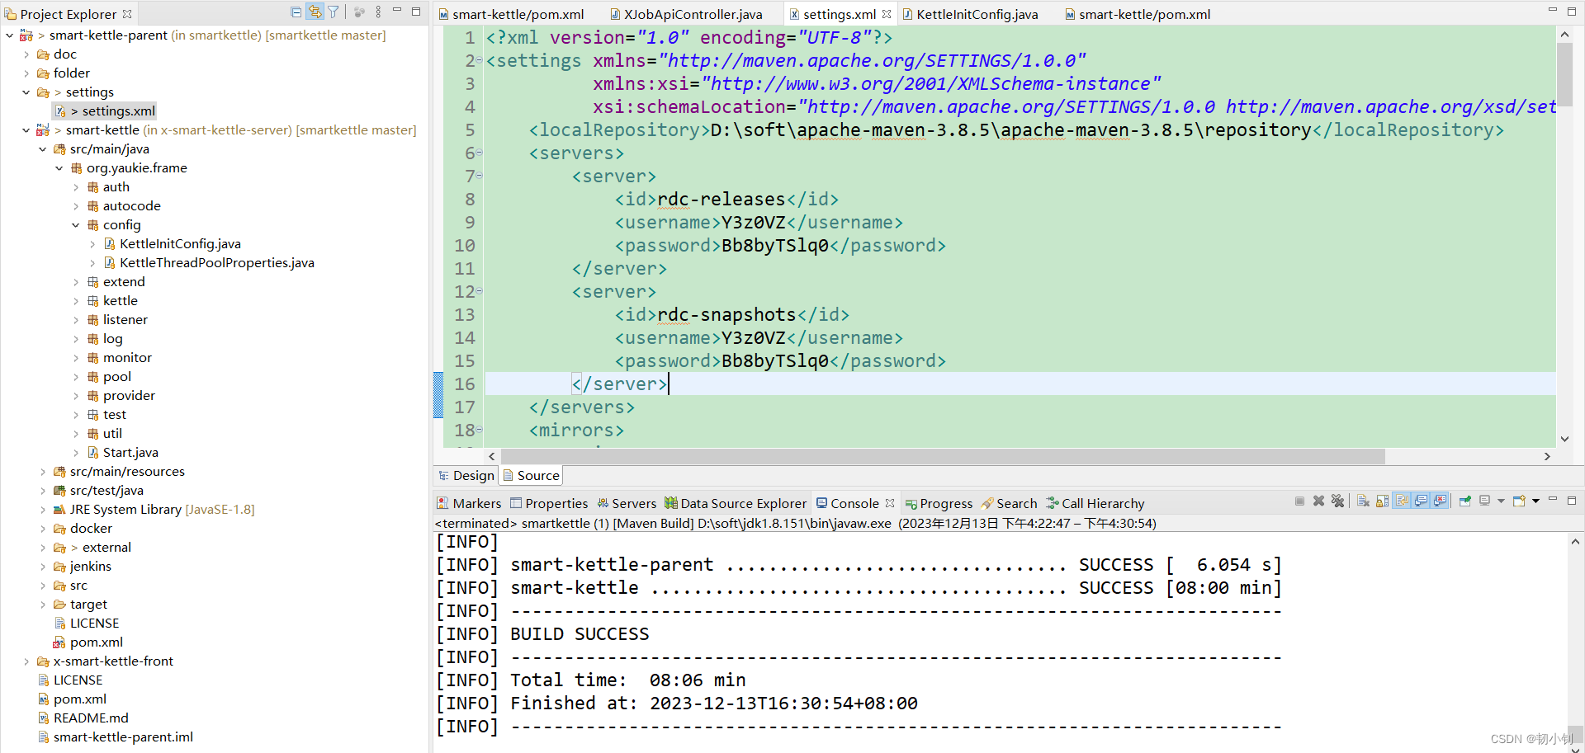Expand x-smart-kettle-front folder

click(x=26, y=661)
